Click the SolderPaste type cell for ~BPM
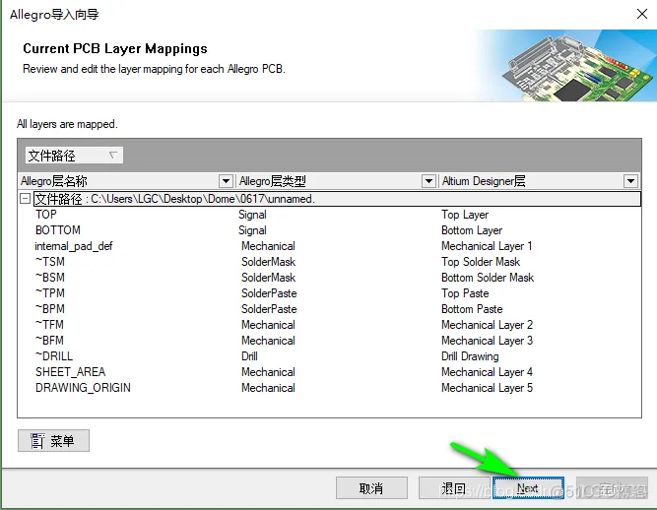The image size is (657, 510). point(269,309)
